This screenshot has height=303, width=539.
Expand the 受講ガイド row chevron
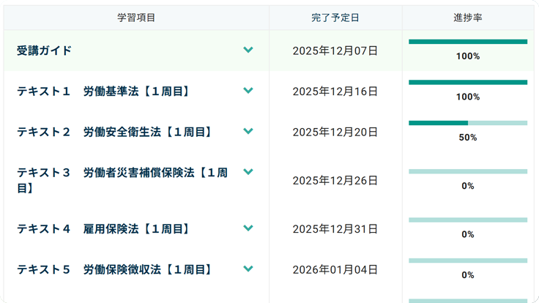[x=248, y=50]
